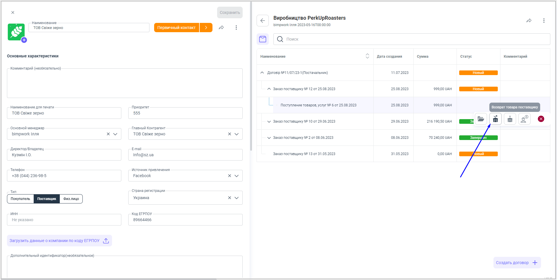Select the Физ.лицо type option
Viewport: 557px width, 280px height.
click(71, 199)
